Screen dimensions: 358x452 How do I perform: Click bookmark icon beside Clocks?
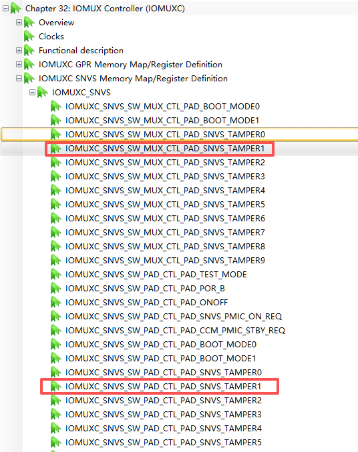(29, 36)
